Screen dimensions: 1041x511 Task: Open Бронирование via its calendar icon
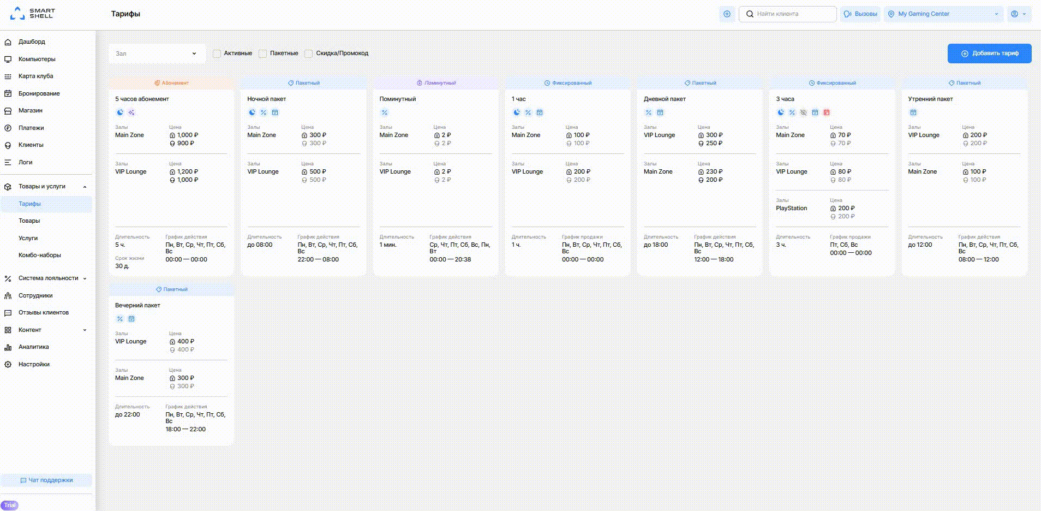pyautogui.click(x=8, y=93)
